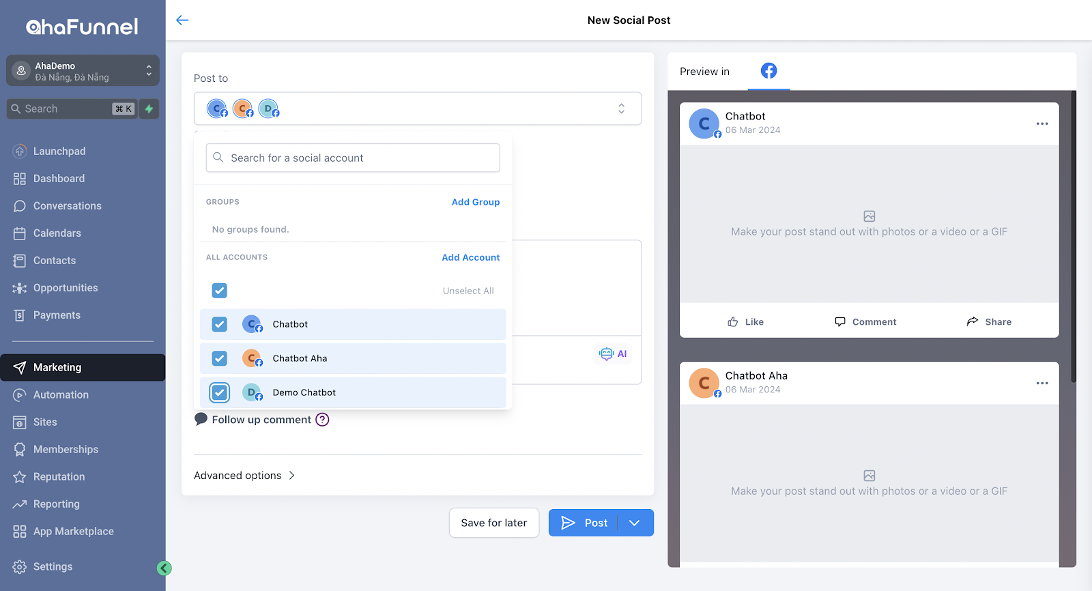This screenshot has height=591, width=1092.
Task: Uncheck the Chatbot account checkbox
Action: (x=219, y=324)
